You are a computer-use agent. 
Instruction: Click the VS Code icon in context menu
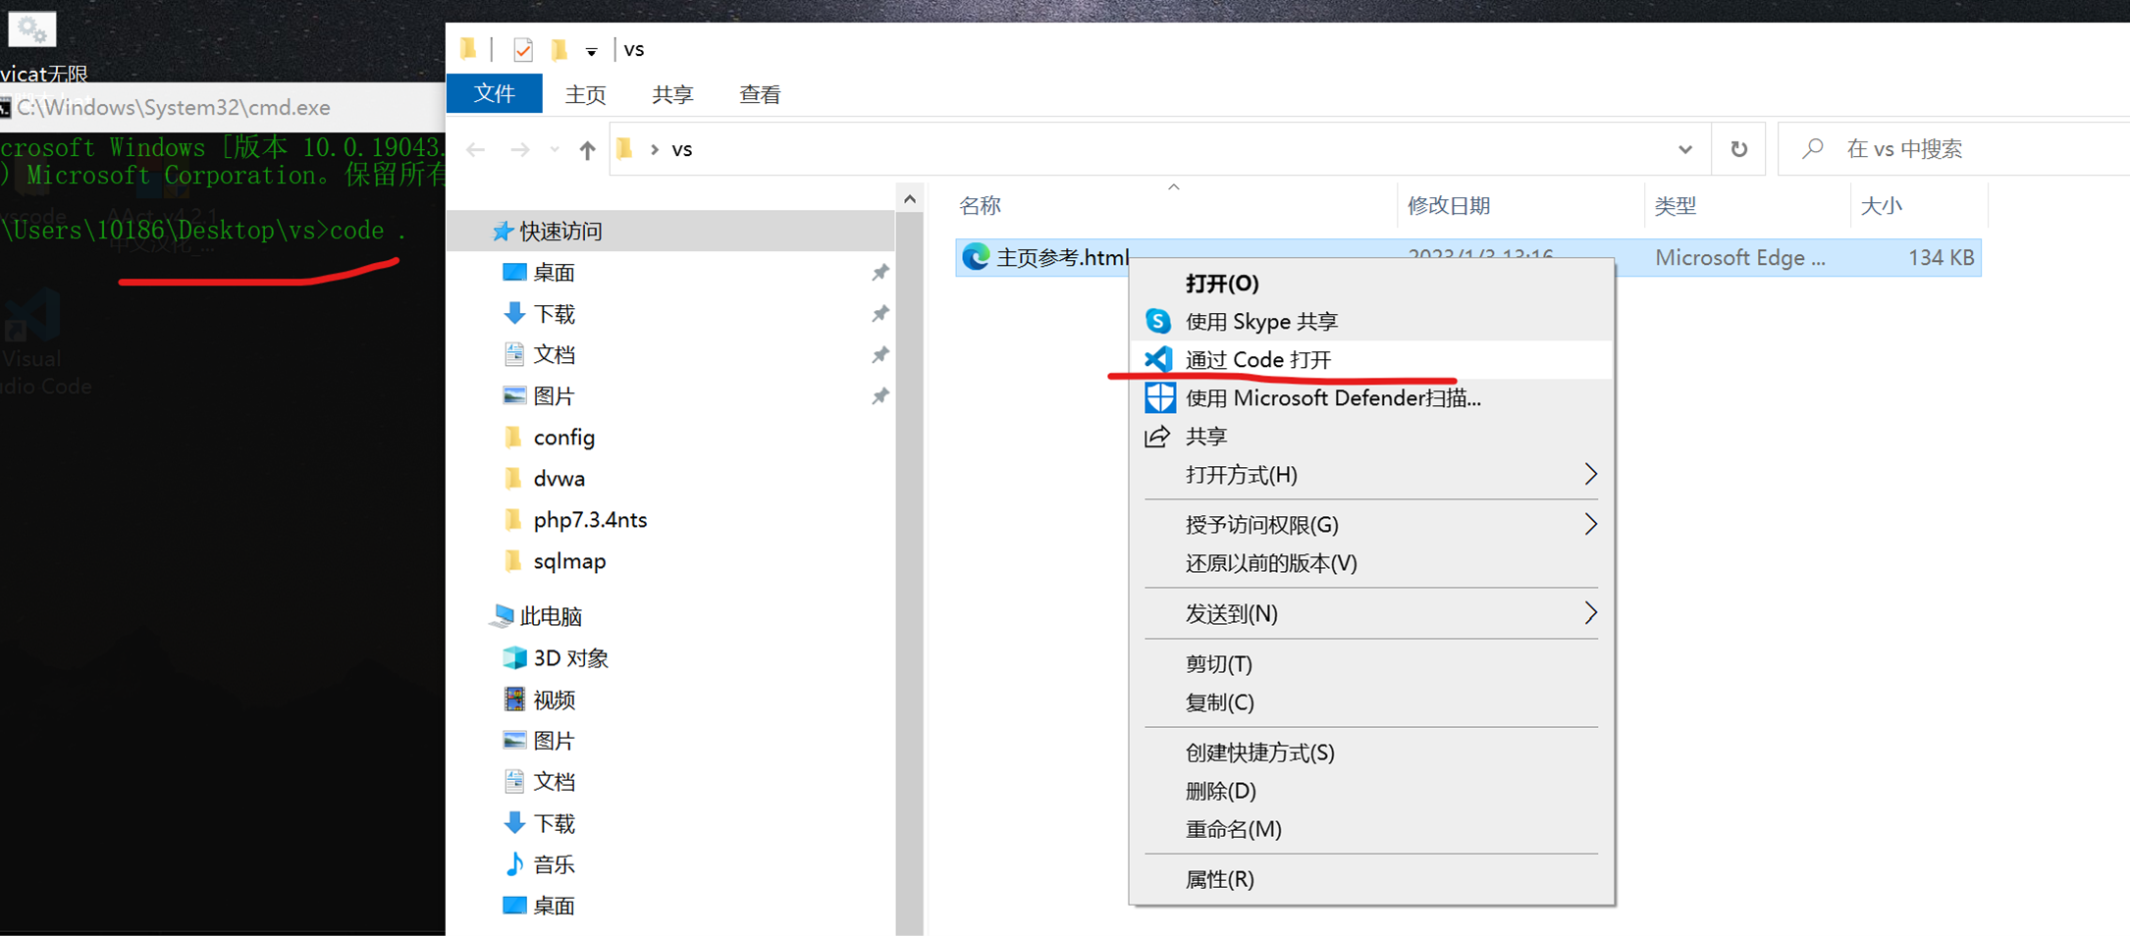(x=1158, y=359)
